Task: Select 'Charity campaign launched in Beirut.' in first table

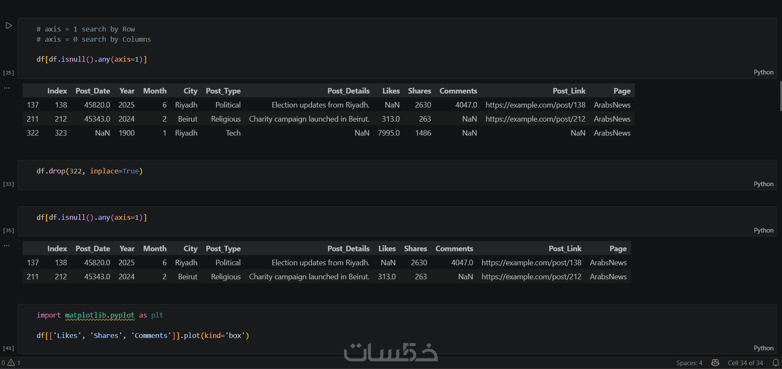Action: click(x=309, y=119)
